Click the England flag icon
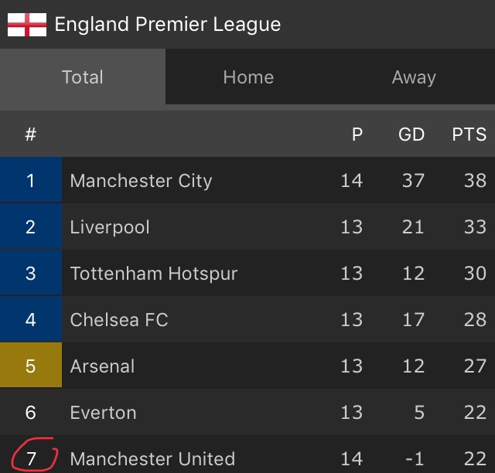 pyautogui.click(x=27, y=25)
